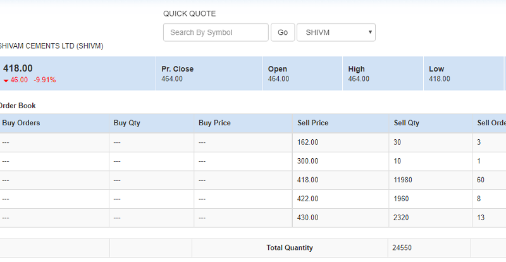Click the red down arrow change indicator
Viewport: 506px width, 262px height.
(x=6, y=80)
